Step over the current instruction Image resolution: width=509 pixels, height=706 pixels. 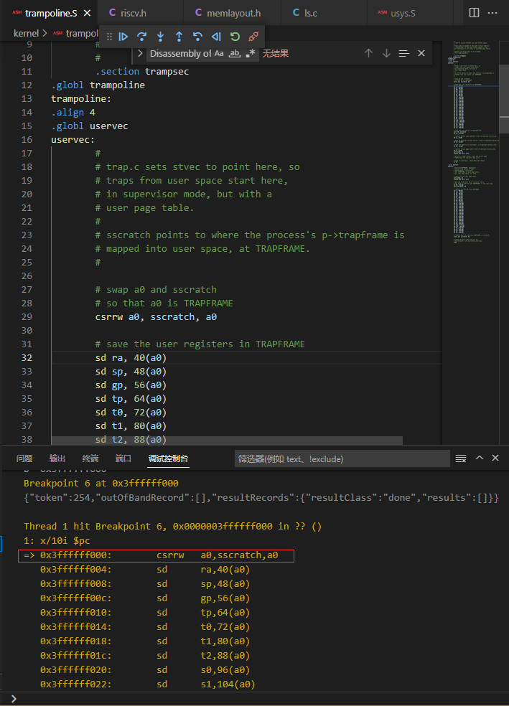[x=141, y=37]
